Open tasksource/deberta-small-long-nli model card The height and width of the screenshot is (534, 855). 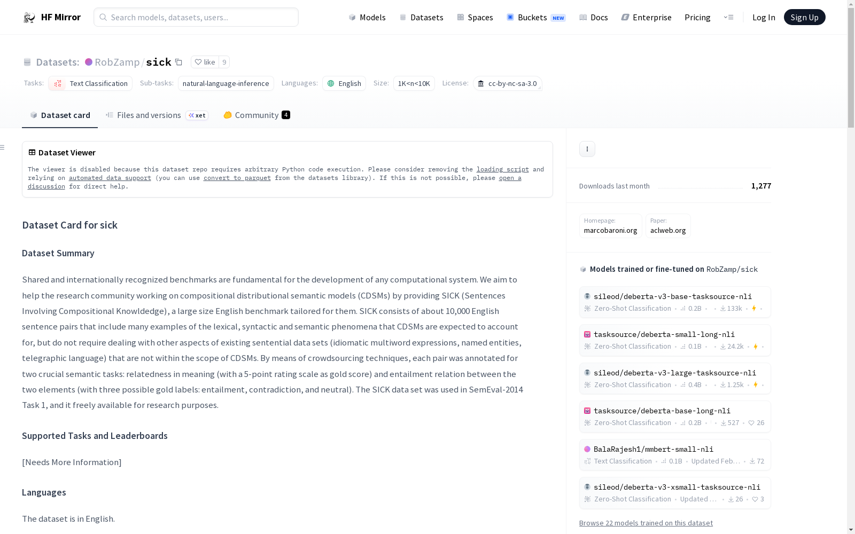(x=675, y=340)
